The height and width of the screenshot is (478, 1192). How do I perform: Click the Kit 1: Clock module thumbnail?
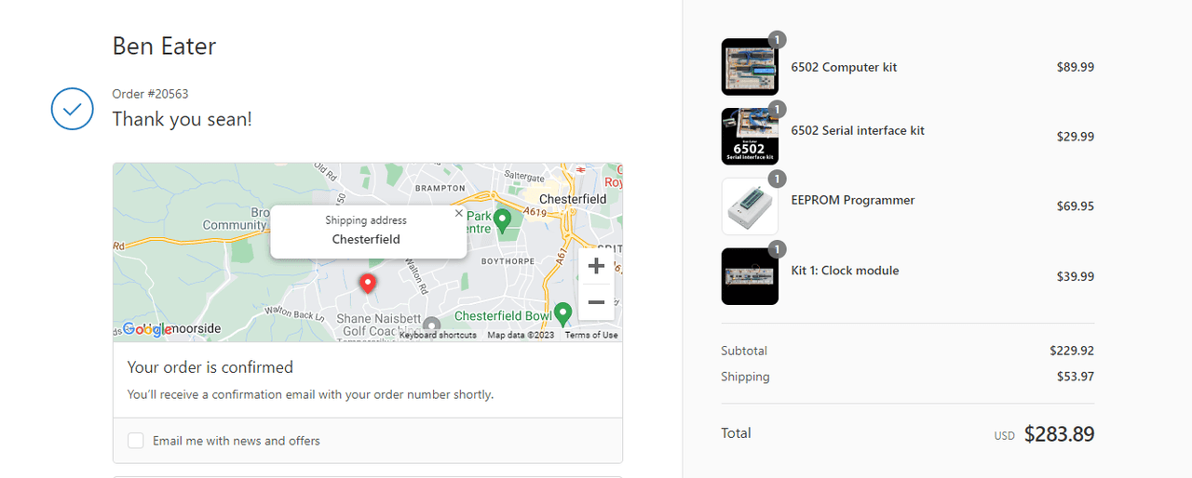click(x=750, y=276)
